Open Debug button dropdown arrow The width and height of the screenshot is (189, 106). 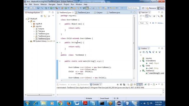pyautogui.click(x=48, y=8)
